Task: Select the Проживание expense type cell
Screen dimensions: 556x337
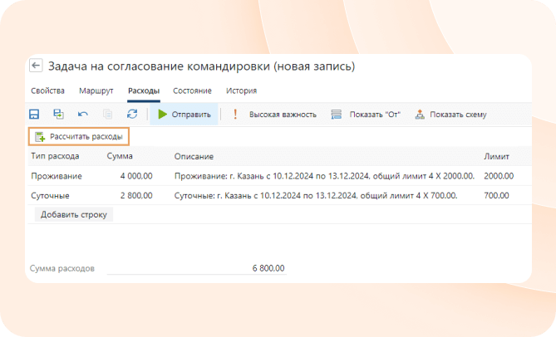Action: (x=55, y=176)
